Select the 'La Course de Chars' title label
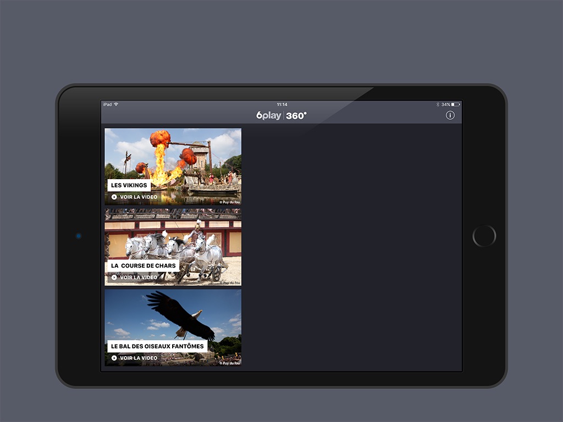This screenshot has width=563, height=422. pyautogui.click(x=143, y=265)
